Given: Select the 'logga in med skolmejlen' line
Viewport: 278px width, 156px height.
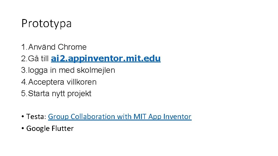Looking at the screenshot, I should point(72,70).
